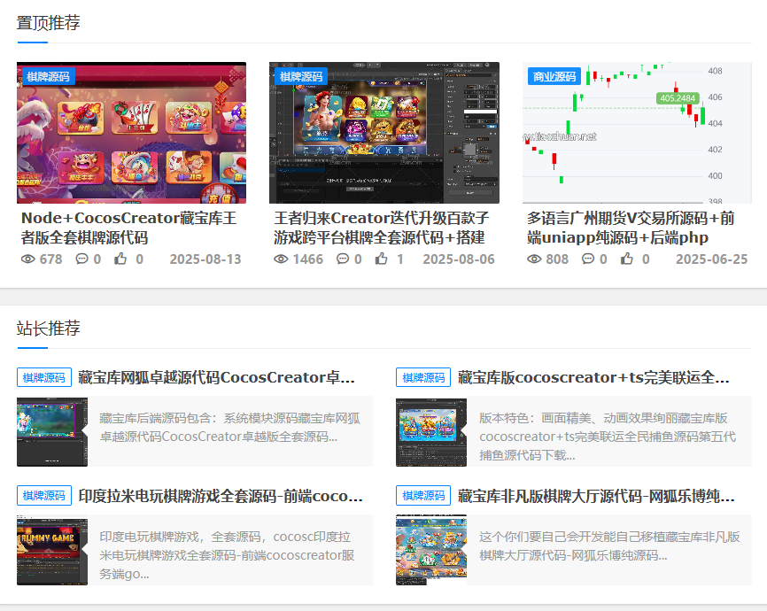Click view count 808
The image size is (767, 611).
coord(557,259)
